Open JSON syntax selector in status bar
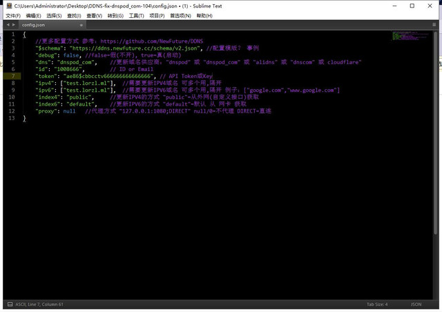This screenshot has width=442, height=312. click(416, 304)
